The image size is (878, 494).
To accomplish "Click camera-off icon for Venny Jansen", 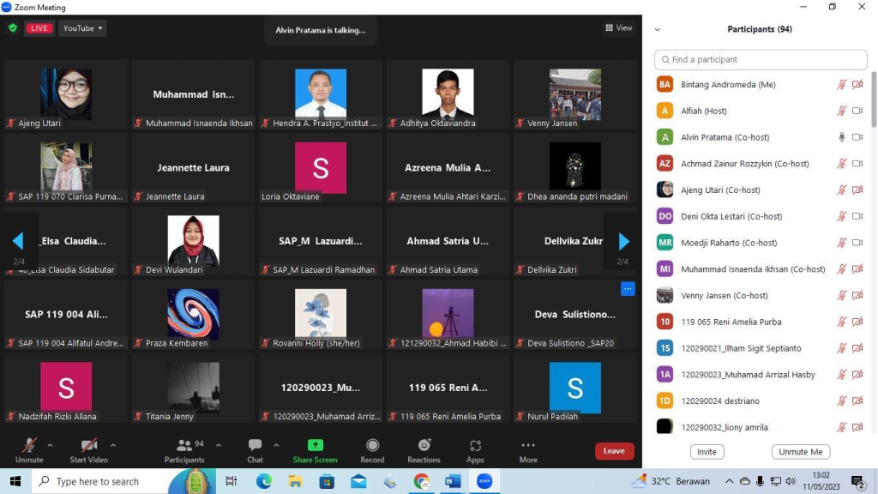I will click(857, 295).
